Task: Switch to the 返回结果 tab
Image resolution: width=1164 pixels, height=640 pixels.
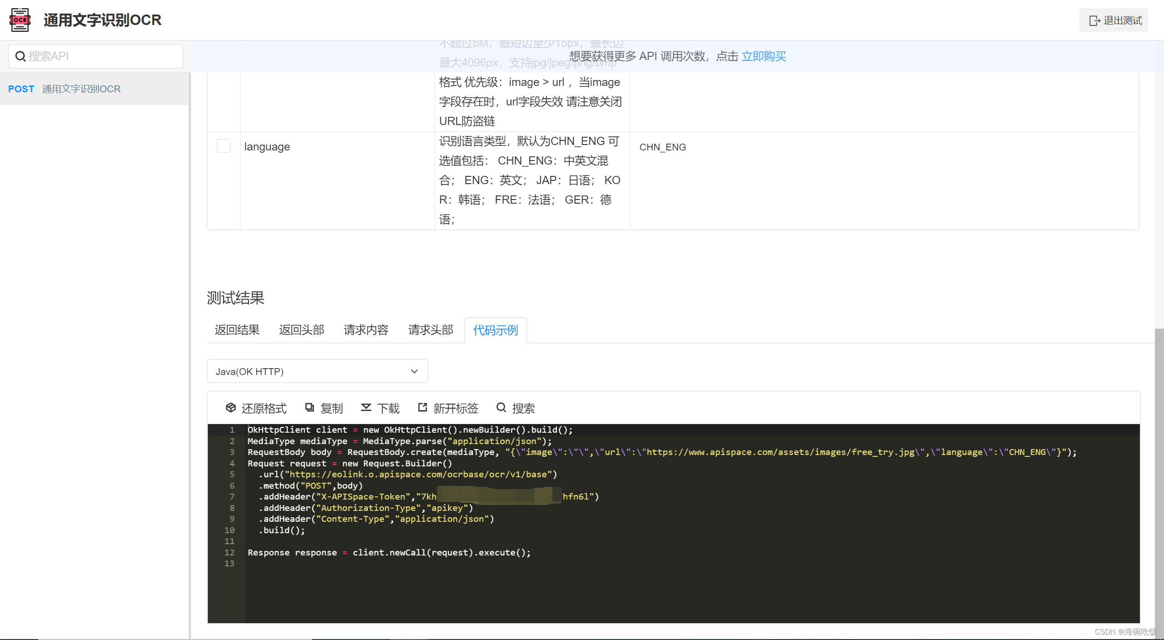Action: 237,330
